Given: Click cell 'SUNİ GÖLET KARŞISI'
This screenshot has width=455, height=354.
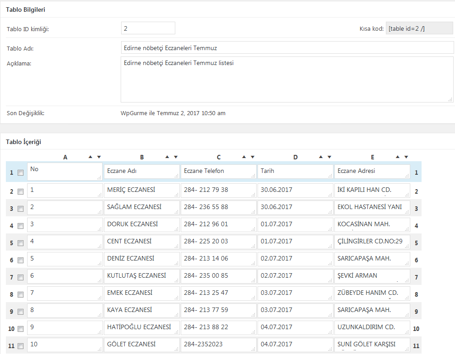Looking at the screenshot, I should coord(372,345).
